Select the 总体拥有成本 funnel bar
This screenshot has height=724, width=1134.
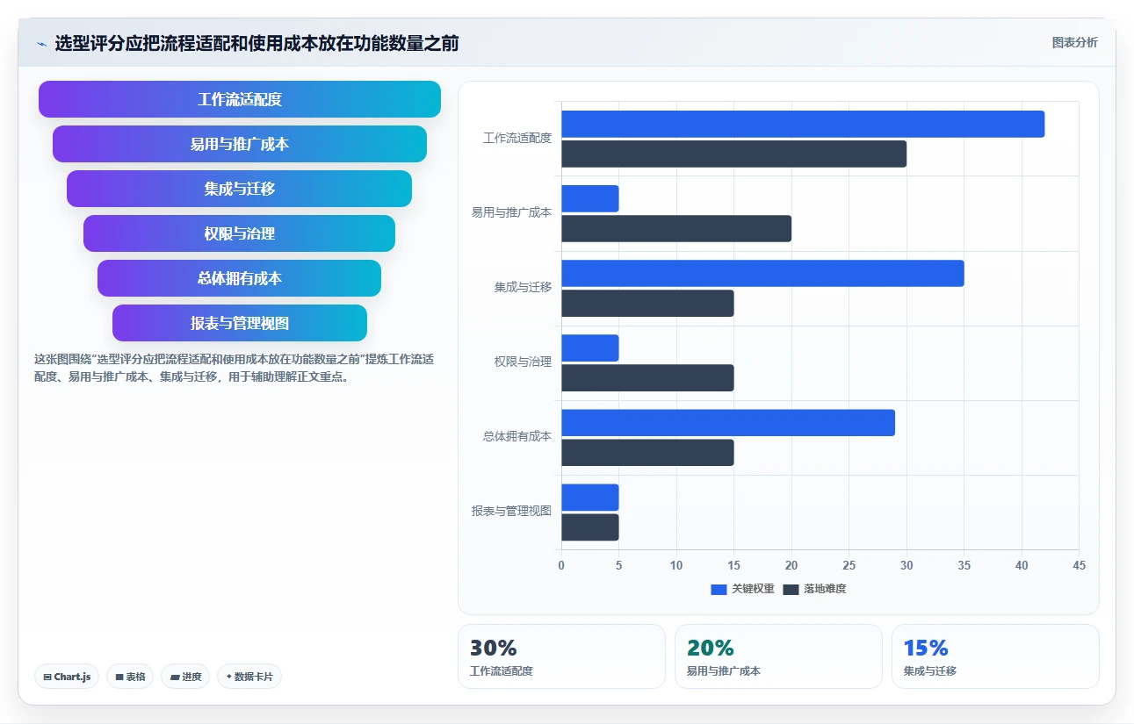tap(240, 278)
